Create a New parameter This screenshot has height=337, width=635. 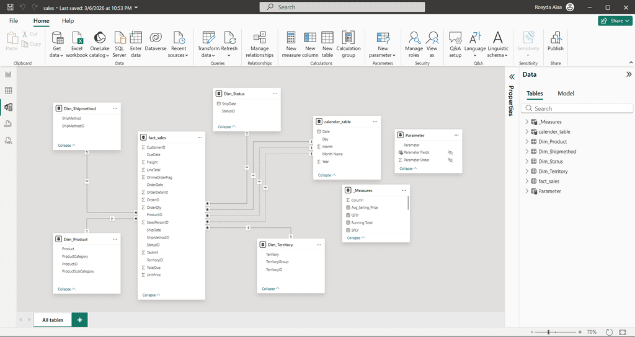(383, 45)
